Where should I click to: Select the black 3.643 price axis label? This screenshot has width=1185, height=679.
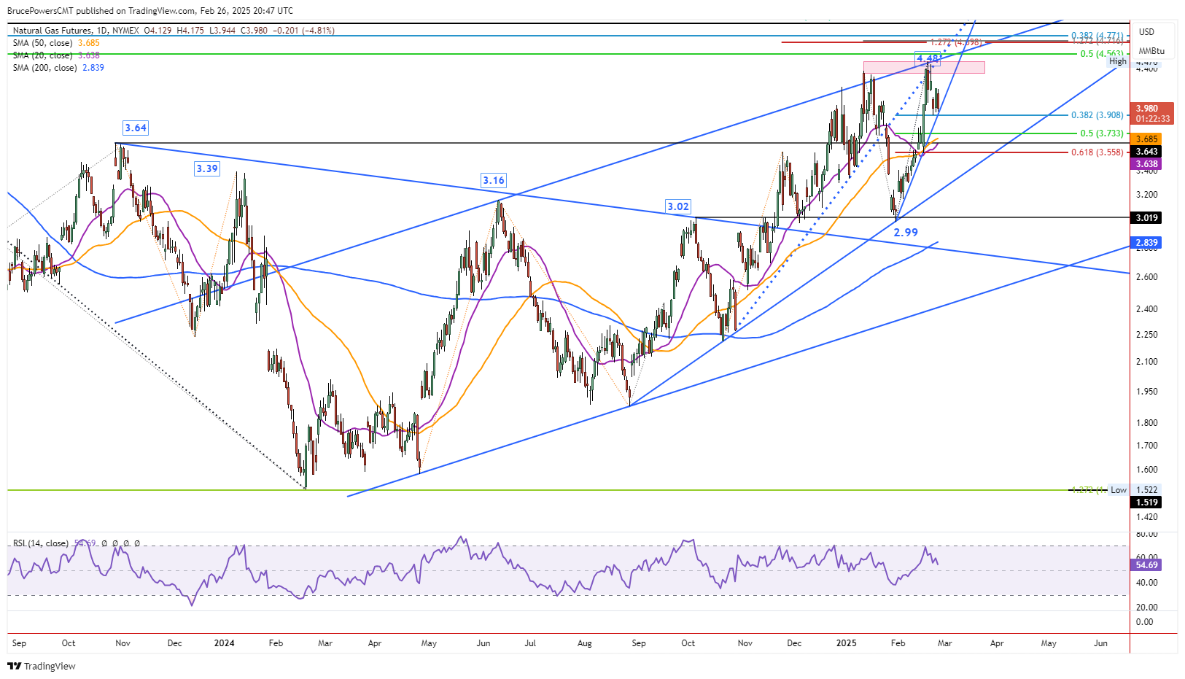(x=1146, y=152)
